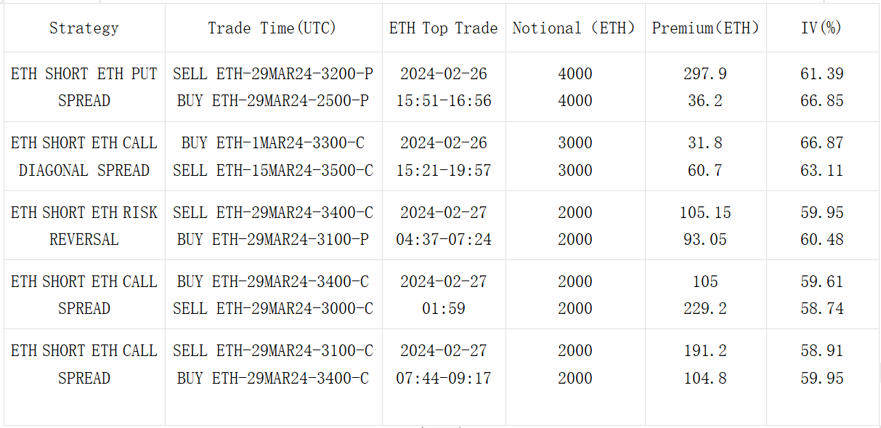881x428 pixels.
Task: Click the Trade Time(UTC) column header
Action: [272, 28]
